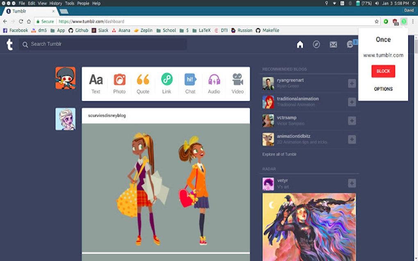Viewport: 418px width, 261px height.
Task: Open OPTIONS in the extension popup
Action: 383,89
